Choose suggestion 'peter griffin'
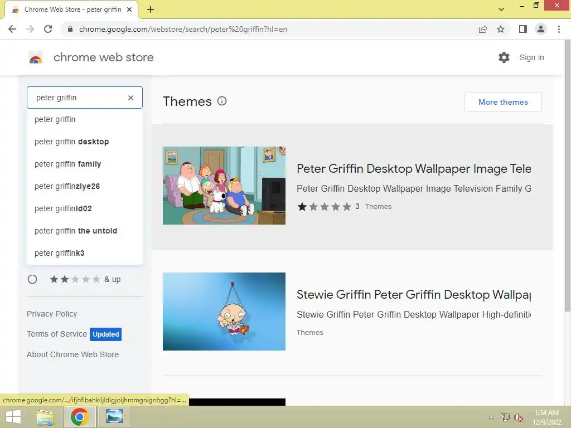The image size is (571, 428). 85,119
